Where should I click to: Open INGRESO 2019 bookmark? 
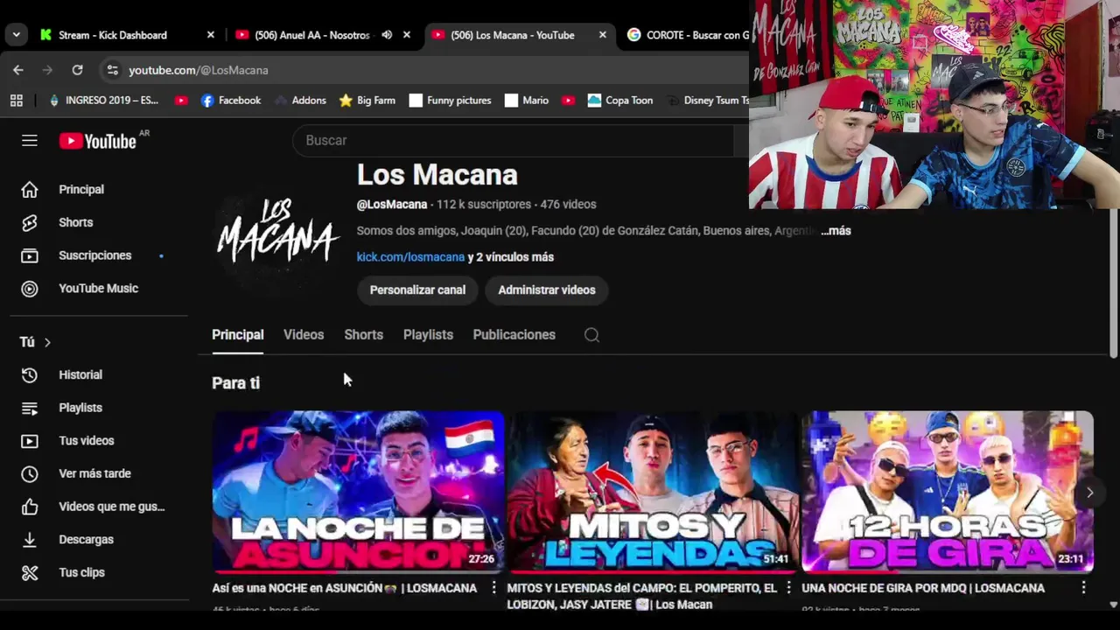pyautogui.click(x=103, y=101)
